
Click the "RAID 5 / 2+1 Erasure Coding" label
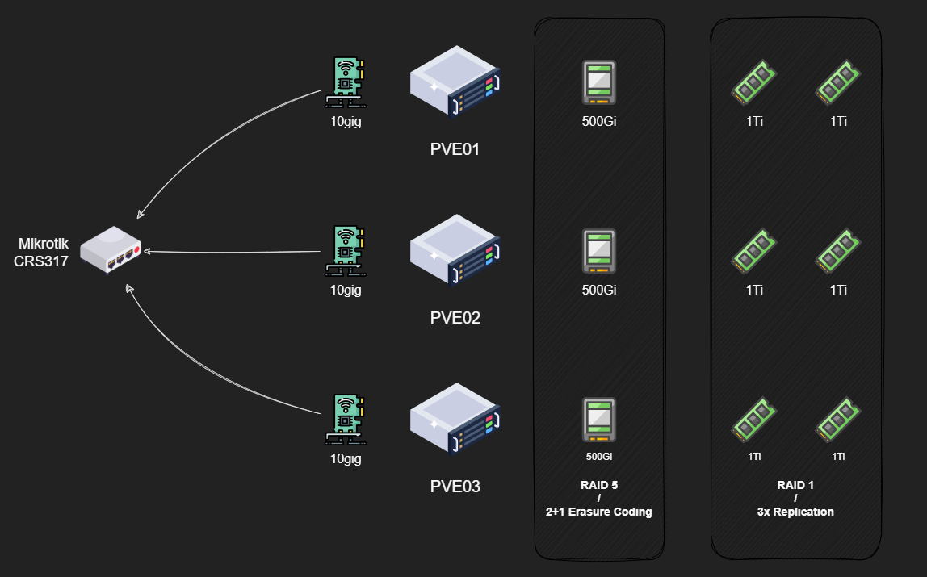click(x=599, y=498)
